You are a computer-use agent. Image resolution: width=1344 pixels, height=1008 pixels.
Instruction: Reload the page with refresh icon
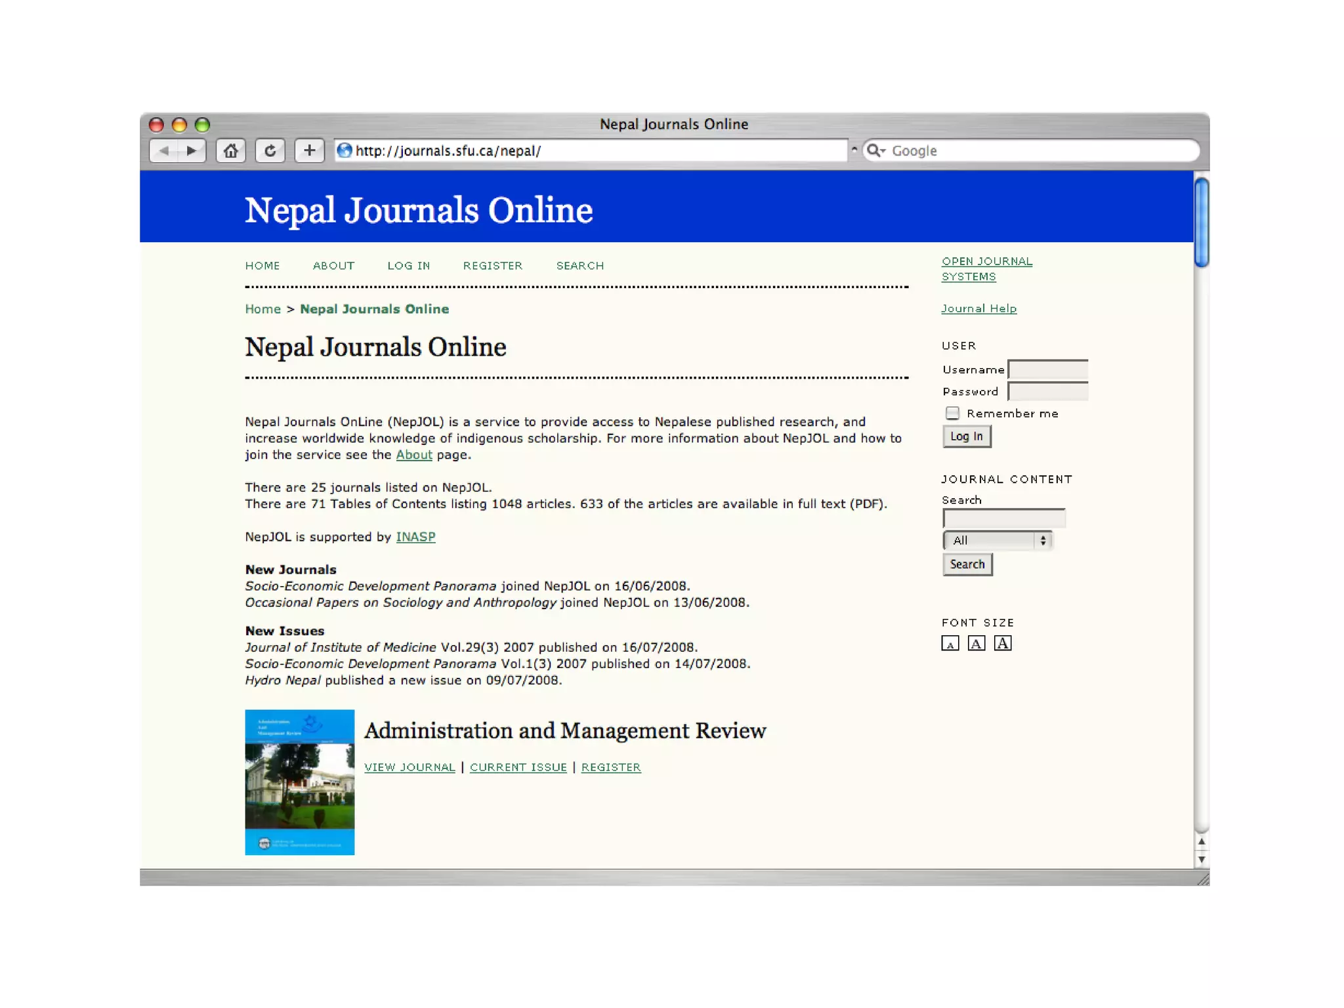(x=270, y=151)
